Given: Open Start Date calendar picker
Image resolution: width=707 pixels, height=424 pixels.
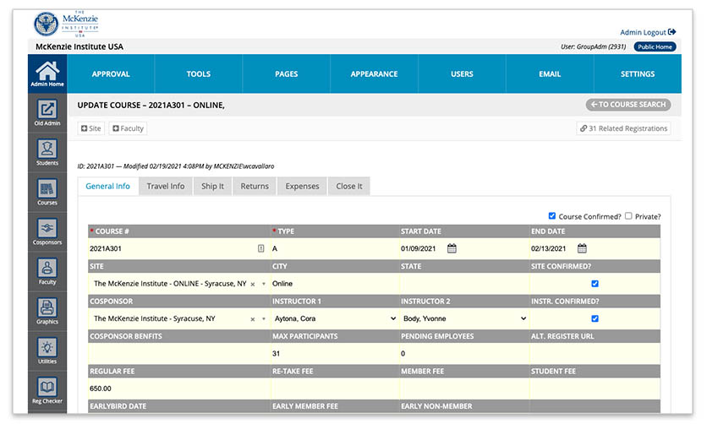Looking at the screenshot, I should pyautogui.click(x=452, y=248).
